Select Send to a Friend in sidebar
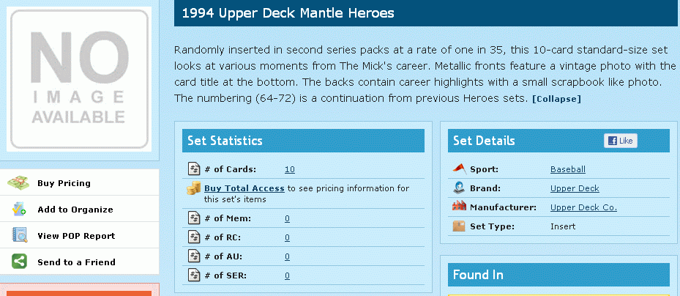The image size is (680, 296). 79,262
